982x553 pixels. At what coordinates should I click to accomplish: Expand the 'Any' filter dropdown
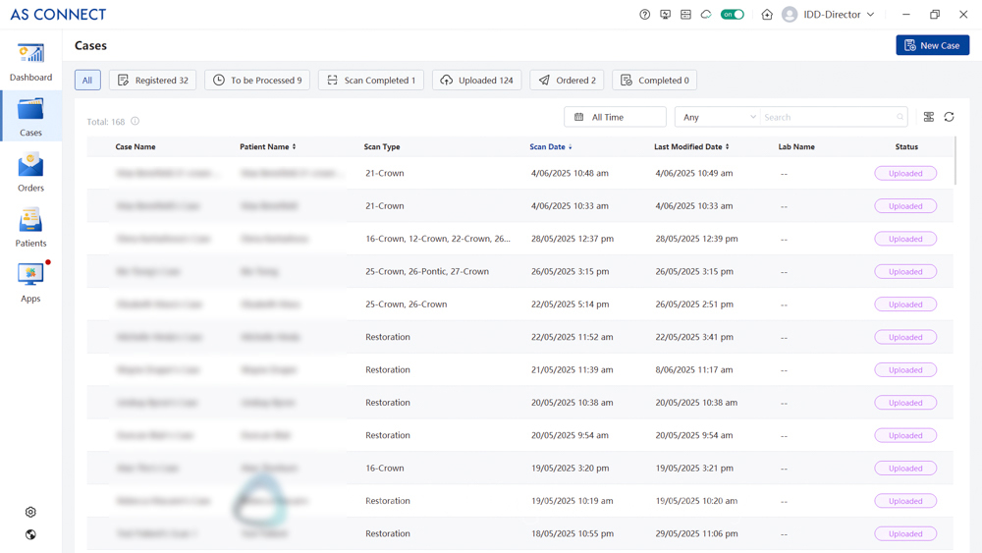click(719, 117)
